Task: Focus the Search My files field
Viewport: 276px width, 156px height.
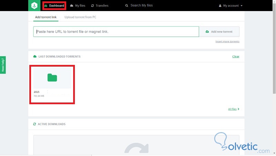Action: pyautogui.click(x=141, y=6)
